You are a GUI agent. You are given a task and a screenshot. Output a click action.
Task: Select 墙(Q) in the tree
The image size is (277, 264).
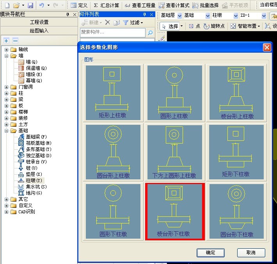point(28,62)
